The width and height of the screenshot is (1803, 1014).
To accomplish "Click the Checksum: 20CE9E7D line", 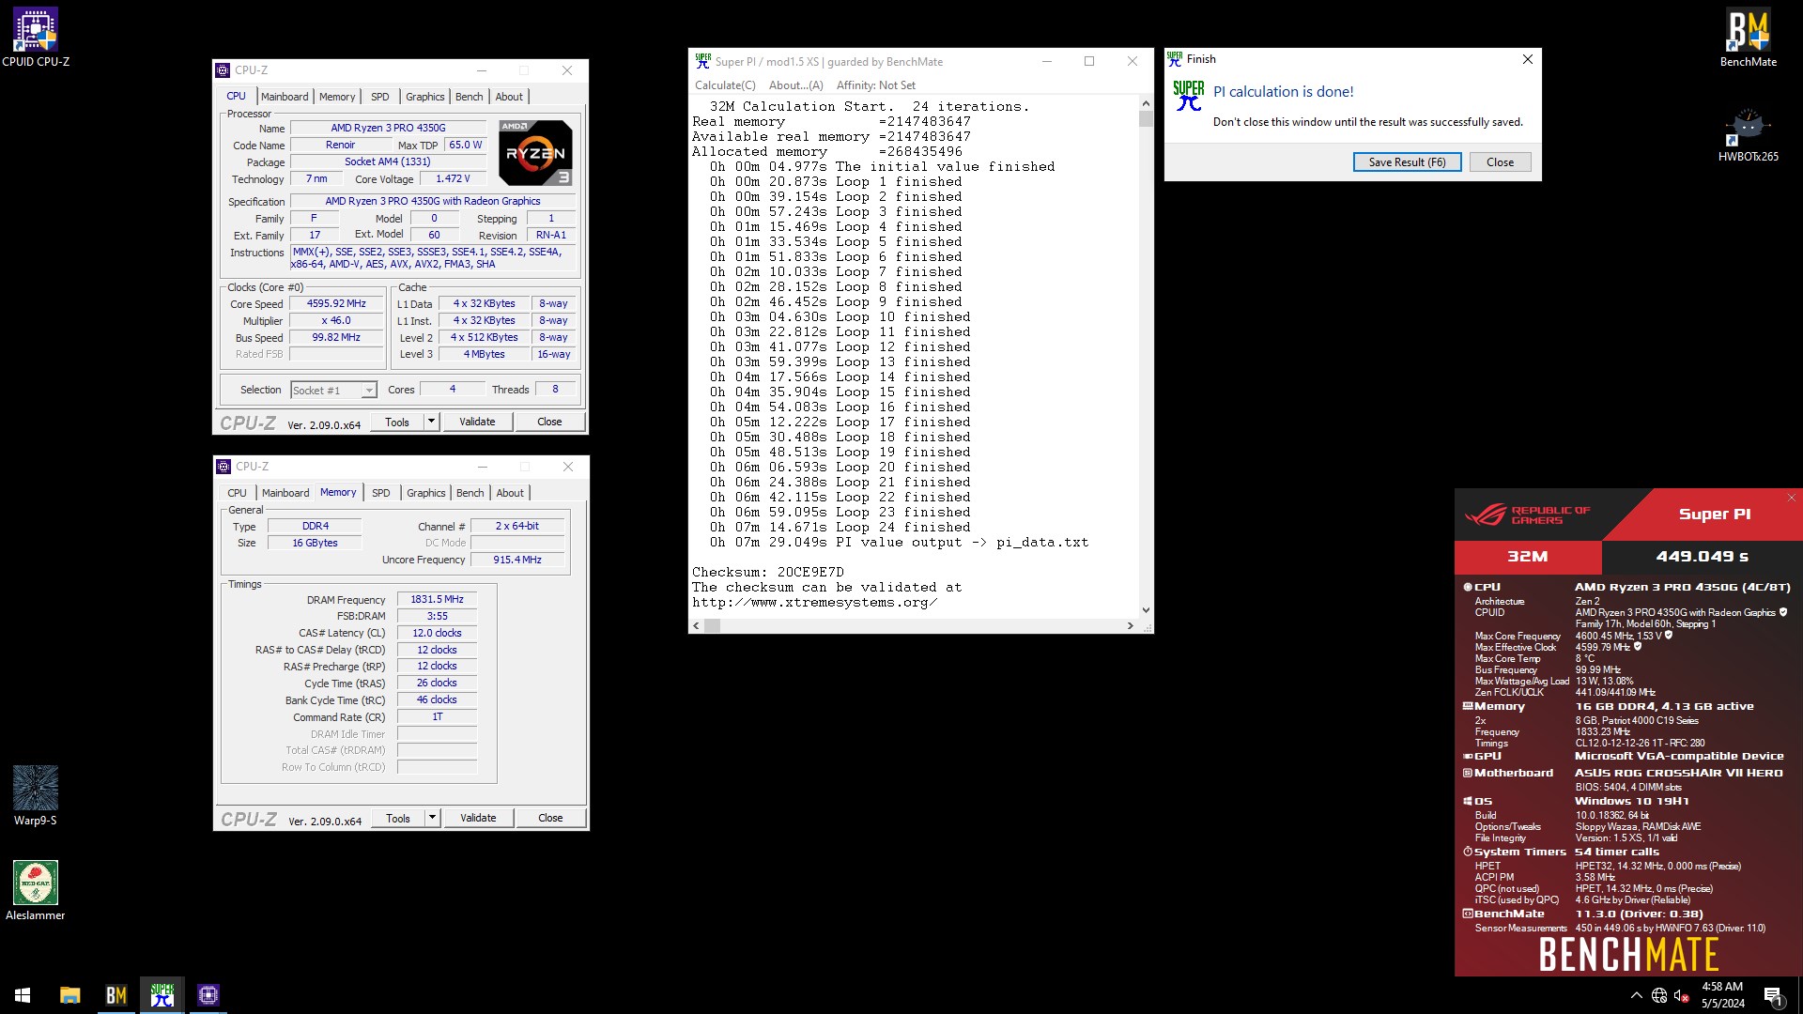I will click(x=768, y=572).
